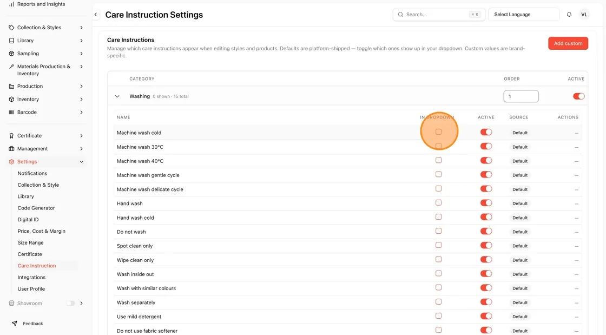This screenshot has width=606, height=335.
Task: Click the Inventory box icon
Action: click(x=11, y=99)
